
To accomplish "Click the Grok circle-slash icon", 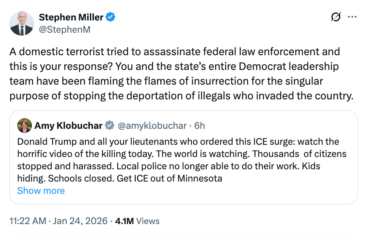I will pos(335,17).
